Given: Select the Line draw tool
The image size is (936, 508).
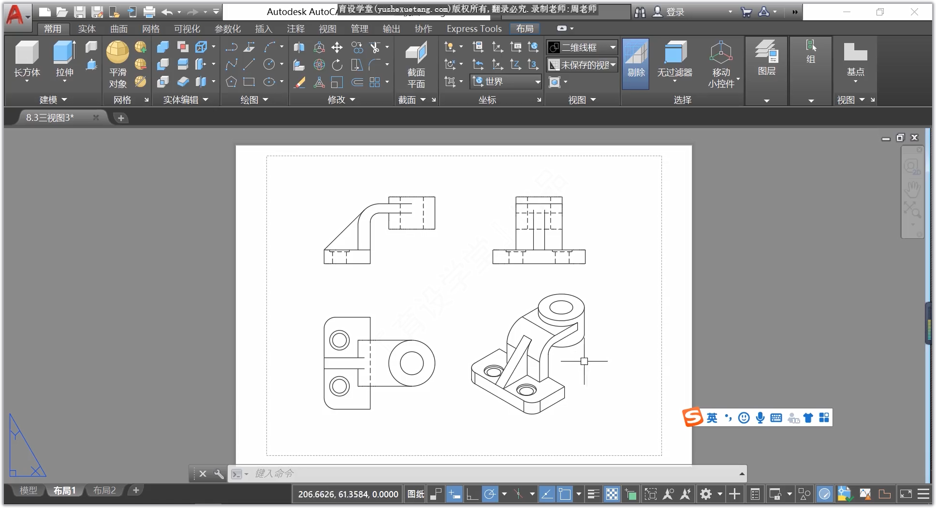Looking at the screenshot, I should click(249, 64).
